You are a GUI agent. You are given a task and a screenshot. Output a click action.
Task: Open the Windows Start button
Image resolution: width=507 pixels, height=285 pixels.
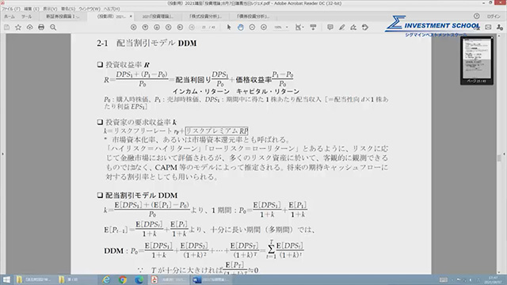[6, 279]
